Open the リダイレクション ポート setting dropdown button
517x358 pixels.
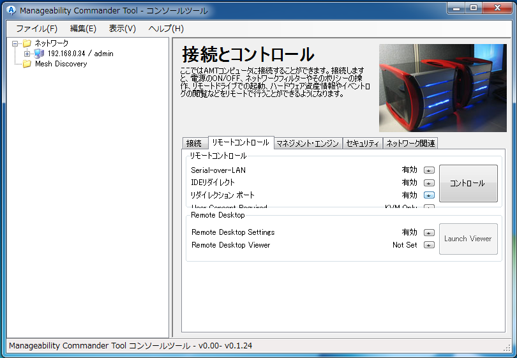click(429, 195)
